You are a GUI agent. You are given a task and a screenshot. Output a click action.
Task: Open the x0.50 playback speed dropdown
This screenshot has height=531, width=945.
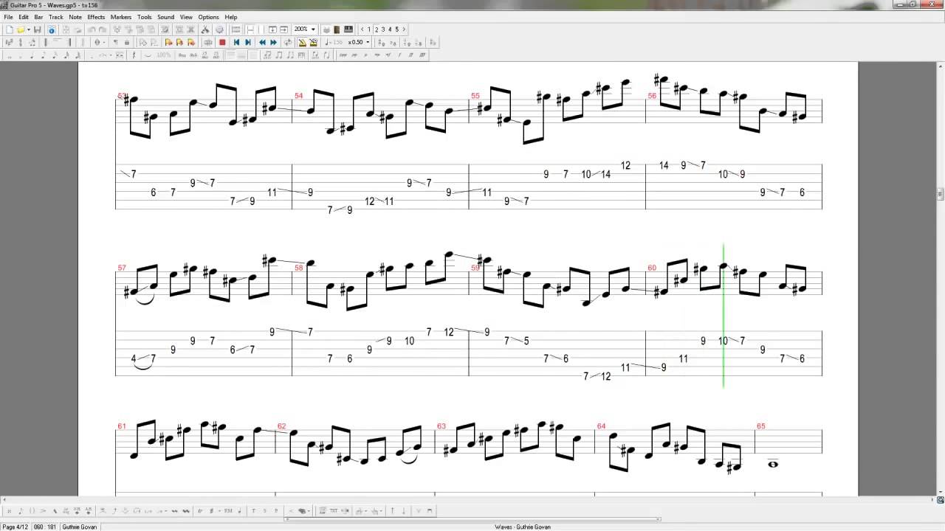coord(368,42)
